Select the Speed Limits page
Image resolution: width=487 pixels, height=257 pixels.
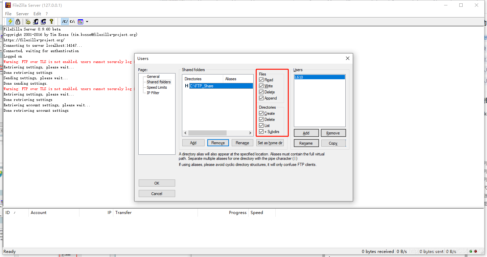157,87
